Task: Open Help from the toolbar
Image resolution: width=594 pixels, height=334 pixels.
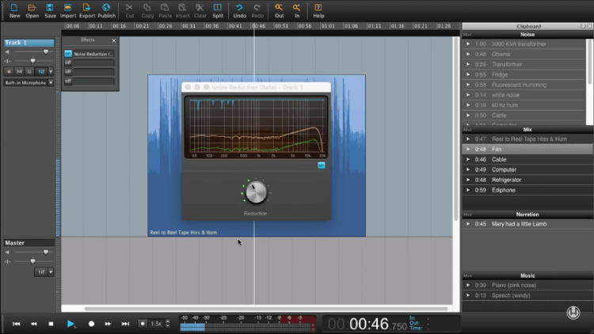Action: pyautogui.click(x=318, y=10)
